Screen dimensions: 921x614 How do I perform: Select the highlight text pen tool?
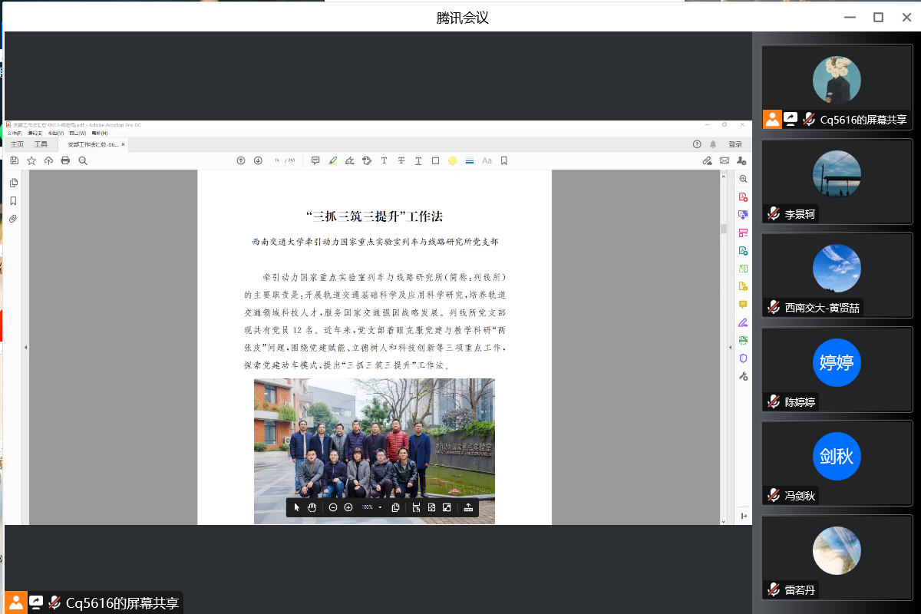333,160
